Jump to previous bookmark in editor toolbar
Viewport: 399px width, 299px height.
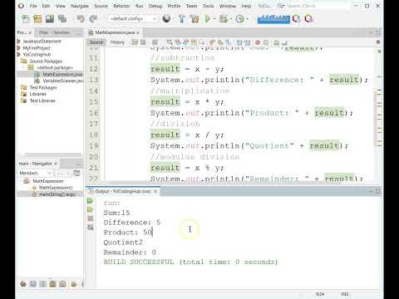click(x=211, y=42)
